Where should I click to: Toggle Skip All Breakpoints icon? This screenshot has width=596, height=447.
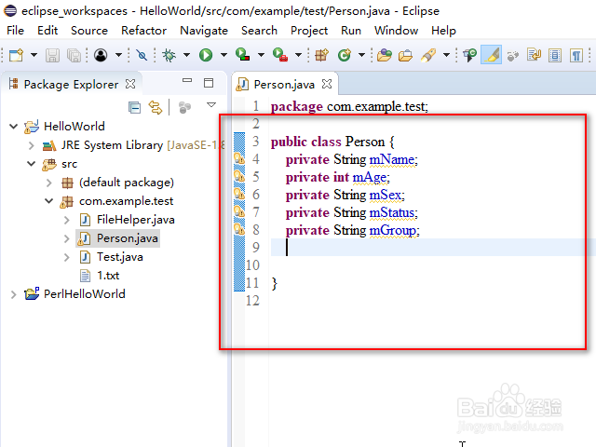click(x=142, y=55)
